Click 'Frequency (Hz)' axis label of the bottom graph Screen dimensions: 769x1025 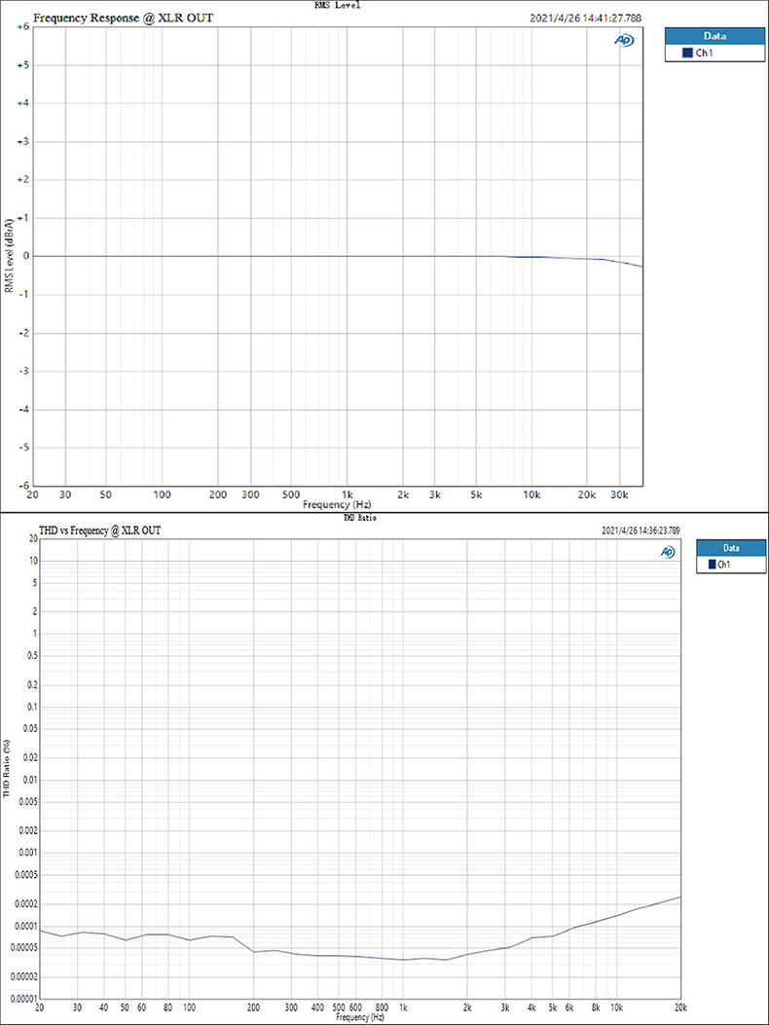point(359,1018)
